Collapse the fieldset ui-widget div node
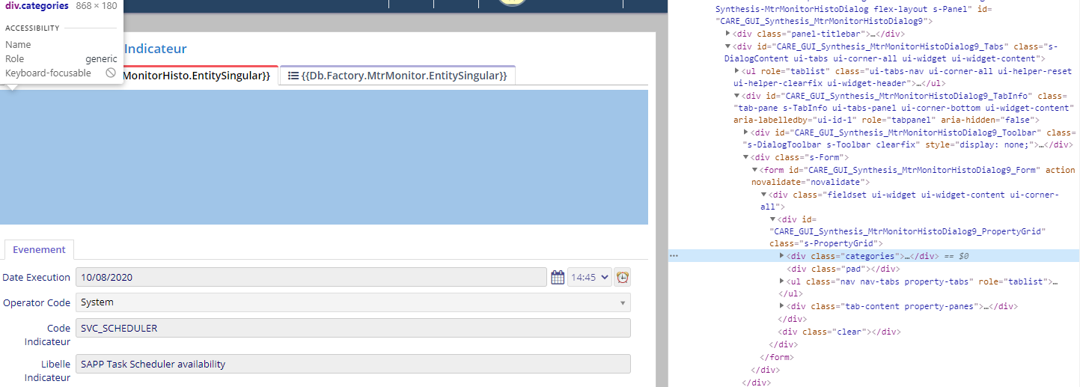1080x387 pixels. point(764,195)
